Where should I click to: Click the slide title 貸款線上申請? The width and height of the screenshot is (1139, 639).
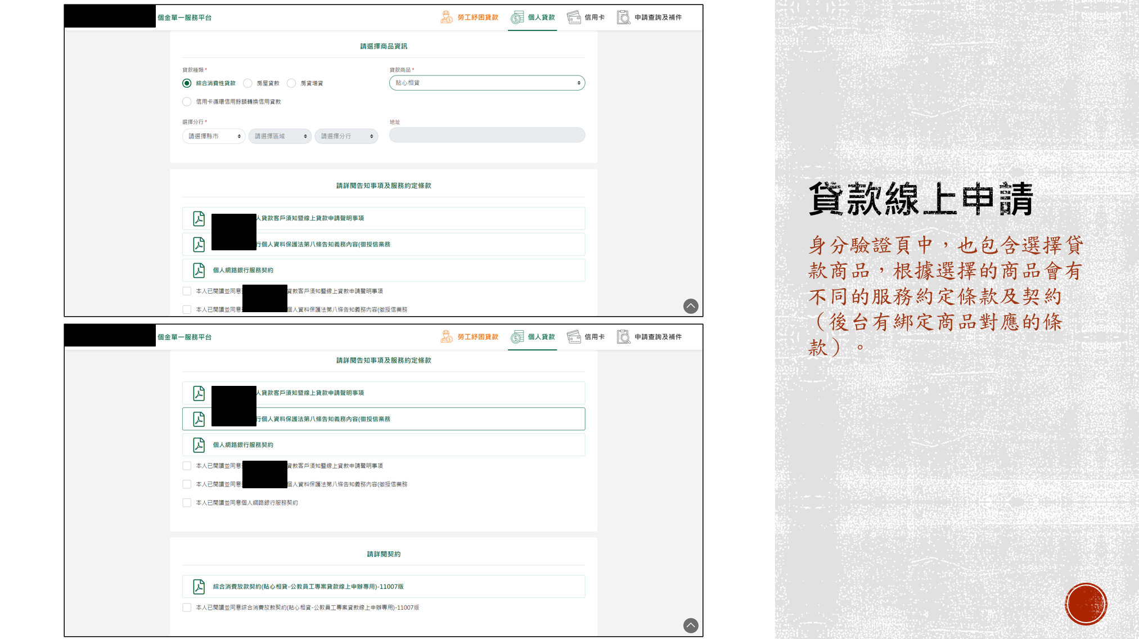[x=921, y=199]
